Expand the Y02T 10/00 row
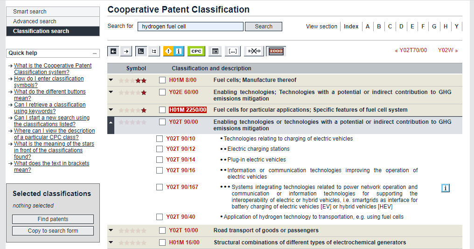The height and width of the screenshot is (249, 474). click(111, 230)
